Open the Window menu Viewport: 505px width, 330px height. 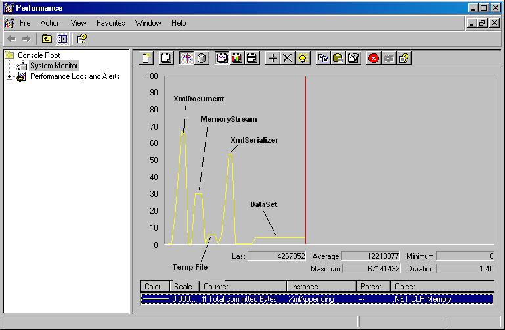point(148,23)
